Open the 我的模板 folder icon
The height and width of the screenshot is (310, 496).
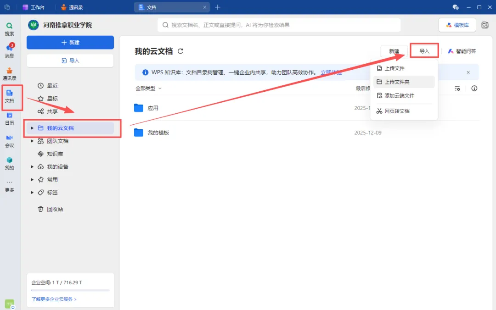click(x=139, y=133)
